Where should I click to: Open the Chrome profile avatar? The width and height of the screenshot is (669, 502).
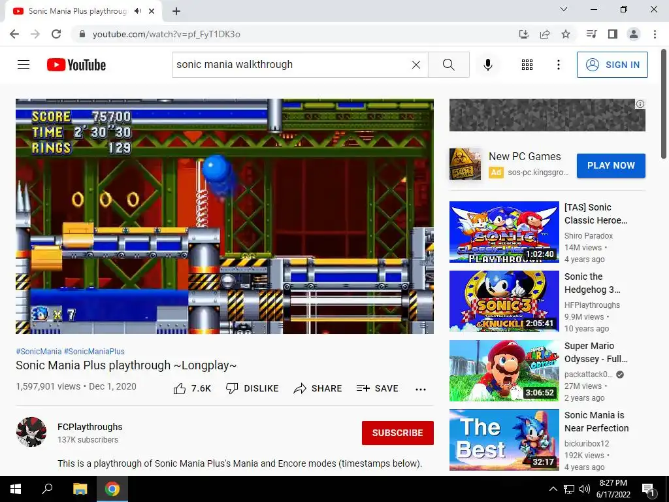[634, 34]
